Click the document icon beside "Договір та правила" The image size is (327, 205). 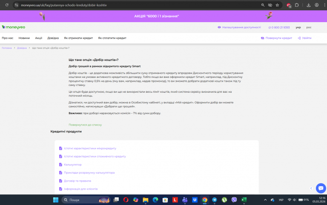(61, 181)
